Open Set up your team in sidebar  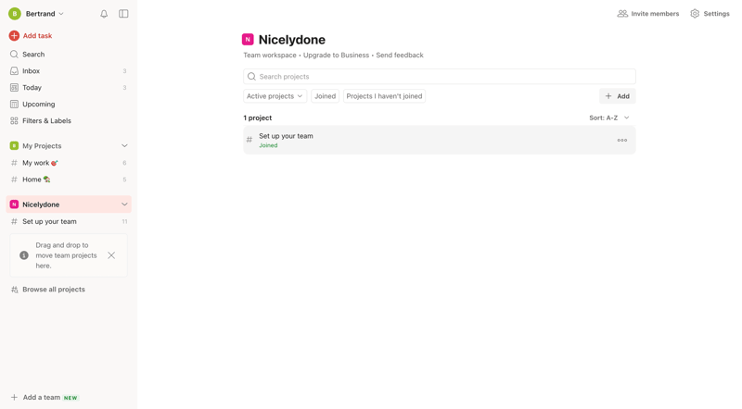click(x=69, y=221)
